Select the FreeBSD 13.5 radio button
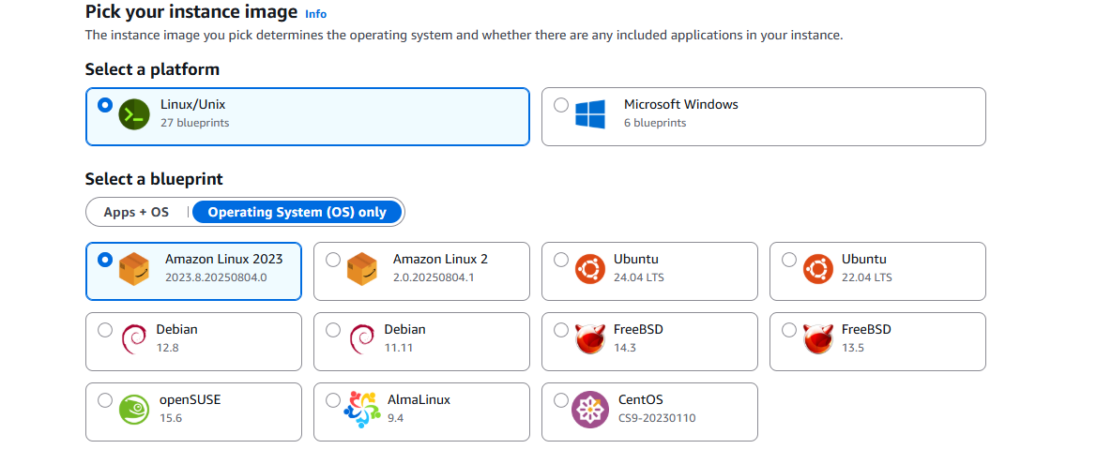 coord(789,330)
